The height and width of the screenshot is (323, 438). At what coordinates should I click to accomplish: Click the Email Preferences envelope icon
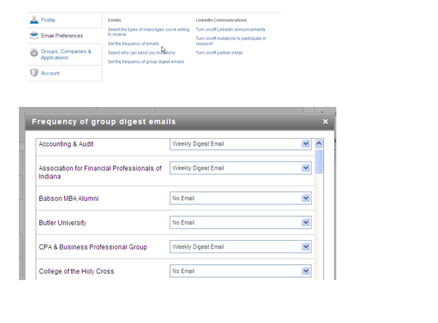click(34, 36)
